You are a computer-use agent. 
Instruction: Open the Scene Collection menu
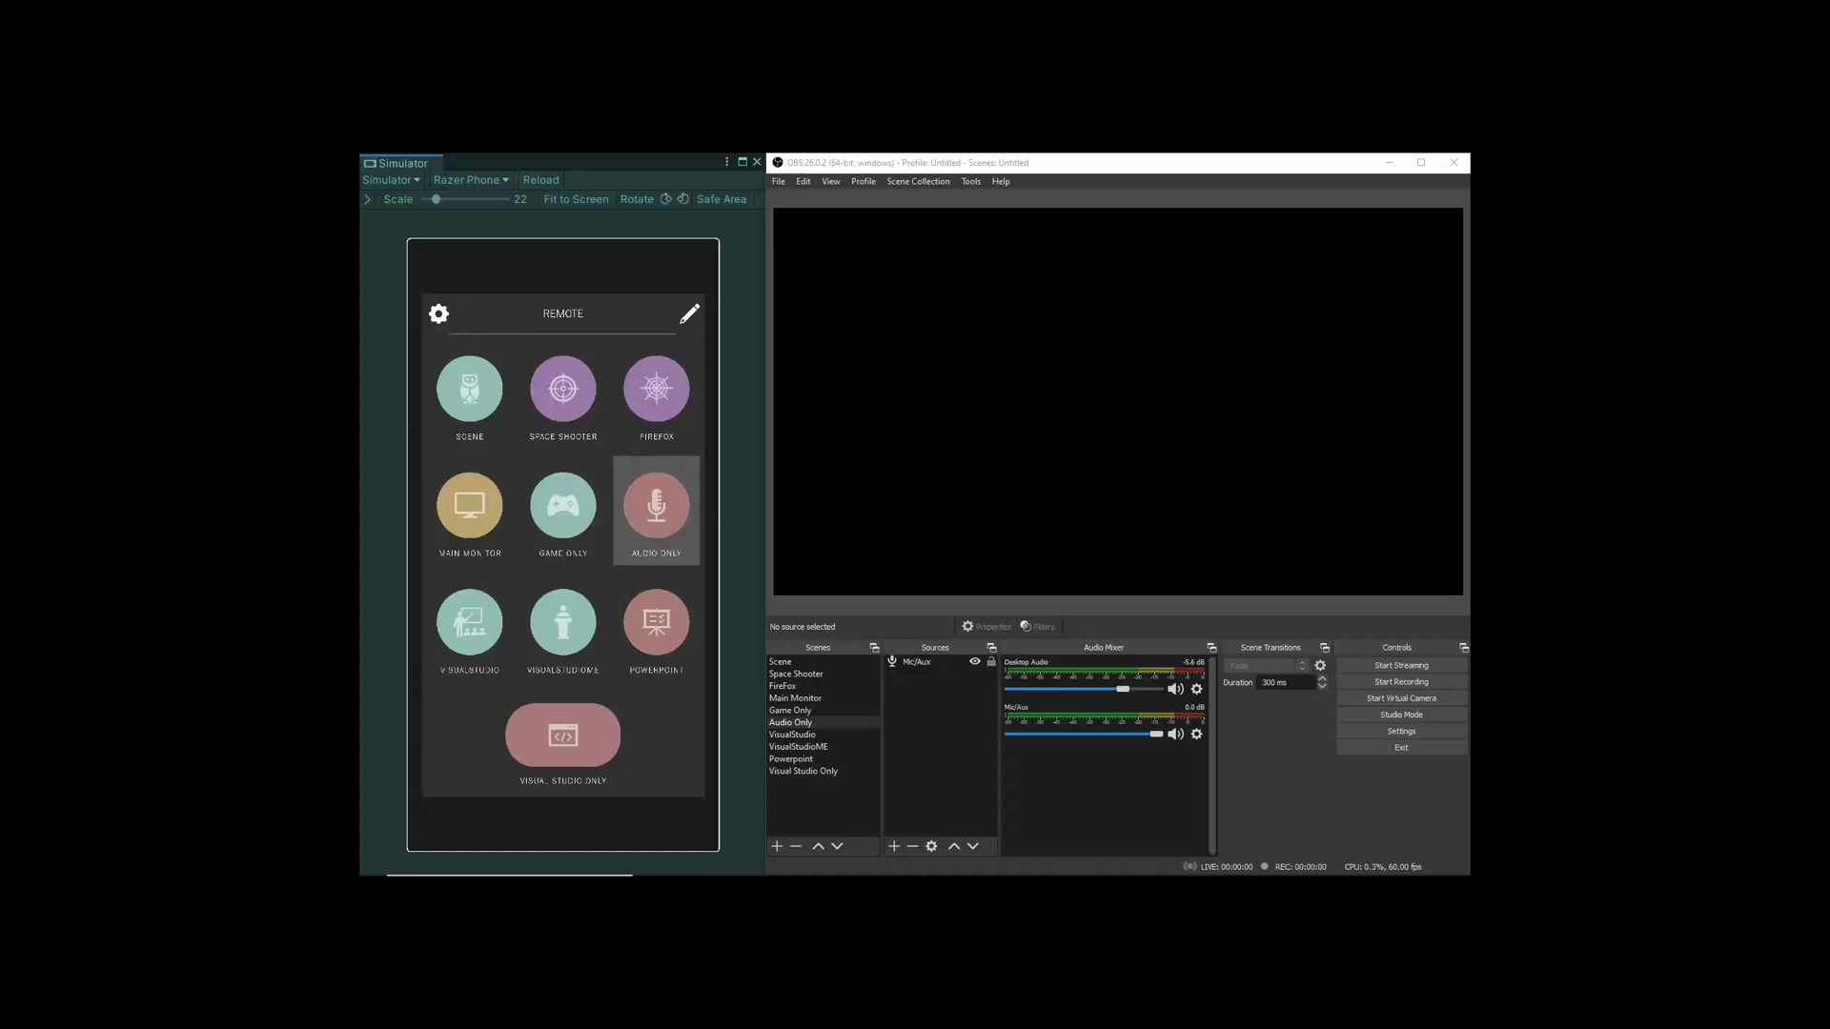(918, 181)
